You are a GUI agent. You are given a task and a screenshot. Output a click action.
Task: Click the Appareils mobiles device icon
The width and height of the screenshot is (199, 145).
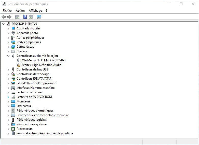tap(13, 28)
